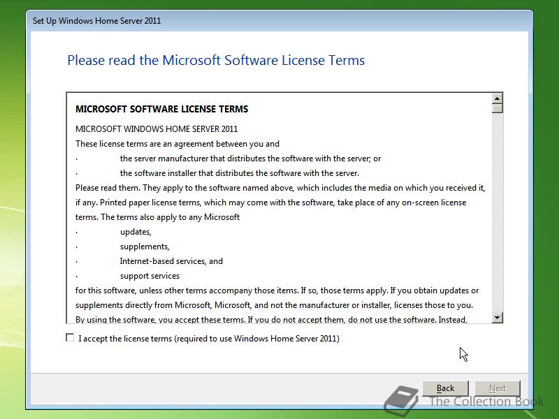Click the greyed-out Next button
Image resolution: width=559 pixels, height=419 pixels.
click(498, 388)
